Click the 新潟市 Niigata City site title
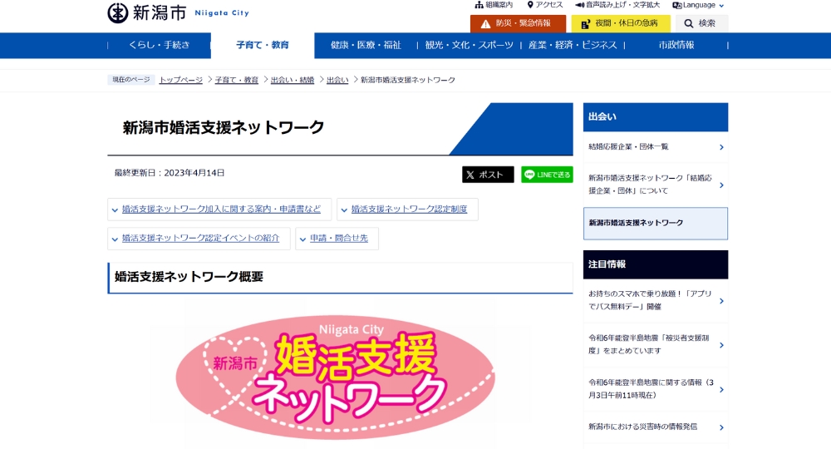 [x=179, y=12]
